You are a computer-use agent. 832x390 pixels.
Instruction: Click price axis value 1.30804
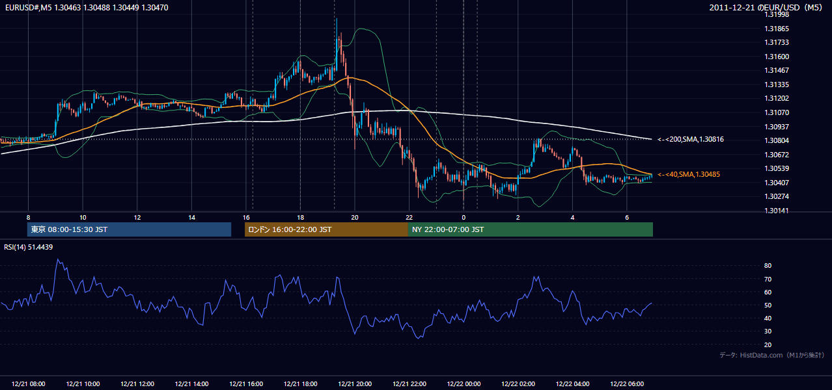(777, 140)
